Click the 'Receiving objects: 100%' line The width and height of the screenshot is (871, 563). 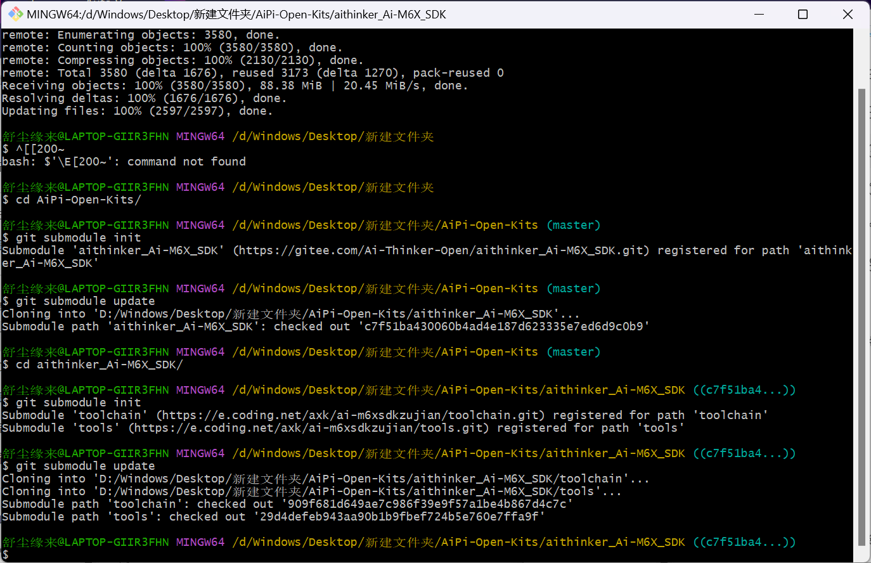(x=235, y=86)
